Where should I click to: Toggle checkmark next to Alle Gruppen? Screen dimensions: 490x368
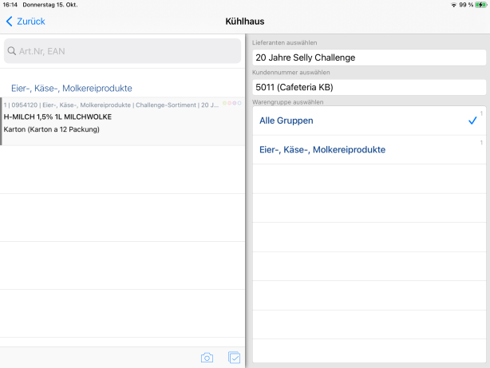coord(472,121)
